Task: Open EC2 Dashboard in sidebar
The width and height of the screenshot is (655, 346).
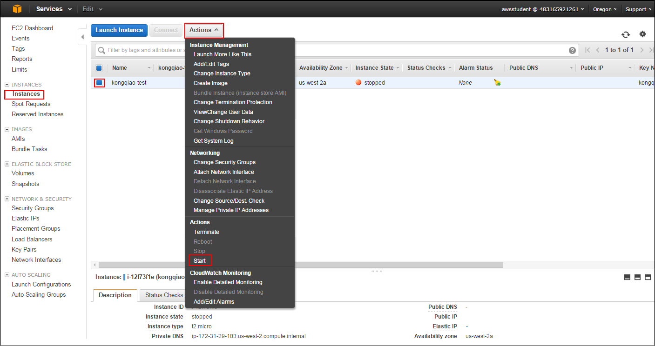Action: click(x=32, y=28)
